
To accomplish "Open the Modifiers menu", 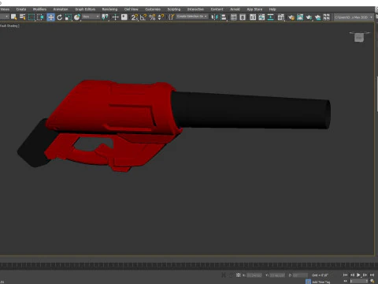I will pyautogui.click(x=39, y=9).
